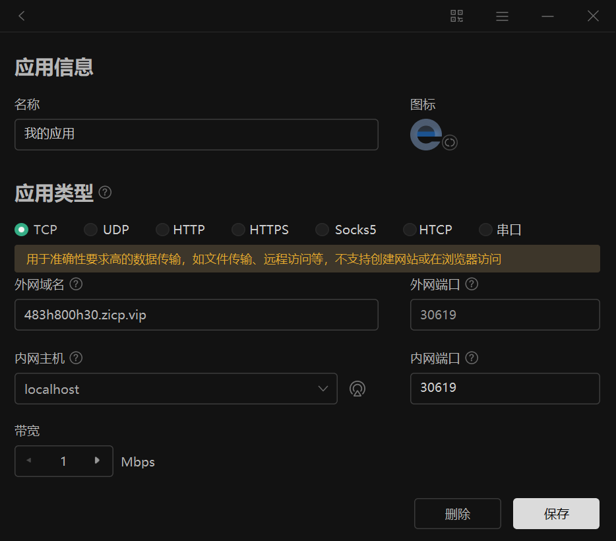Decrease bandwidth with left arrow
Screen dimensions: 616x541
(28, 461)
